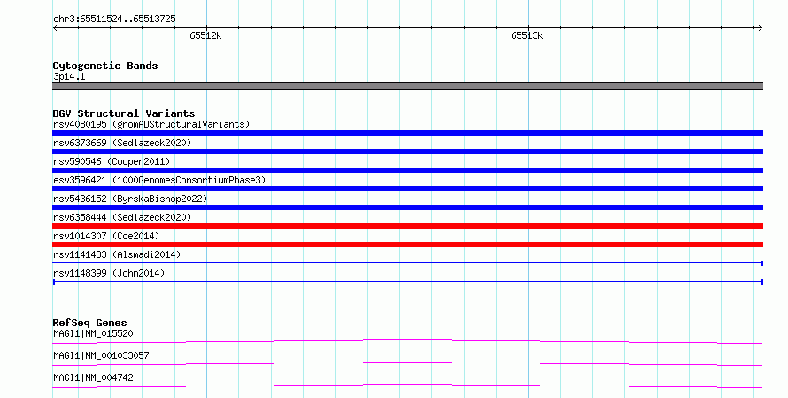The width and height of the screenshot is (788, 398).
Task: Open variant nsv4080195 (gnomADStructuralVariants) label
Action: 151,124
